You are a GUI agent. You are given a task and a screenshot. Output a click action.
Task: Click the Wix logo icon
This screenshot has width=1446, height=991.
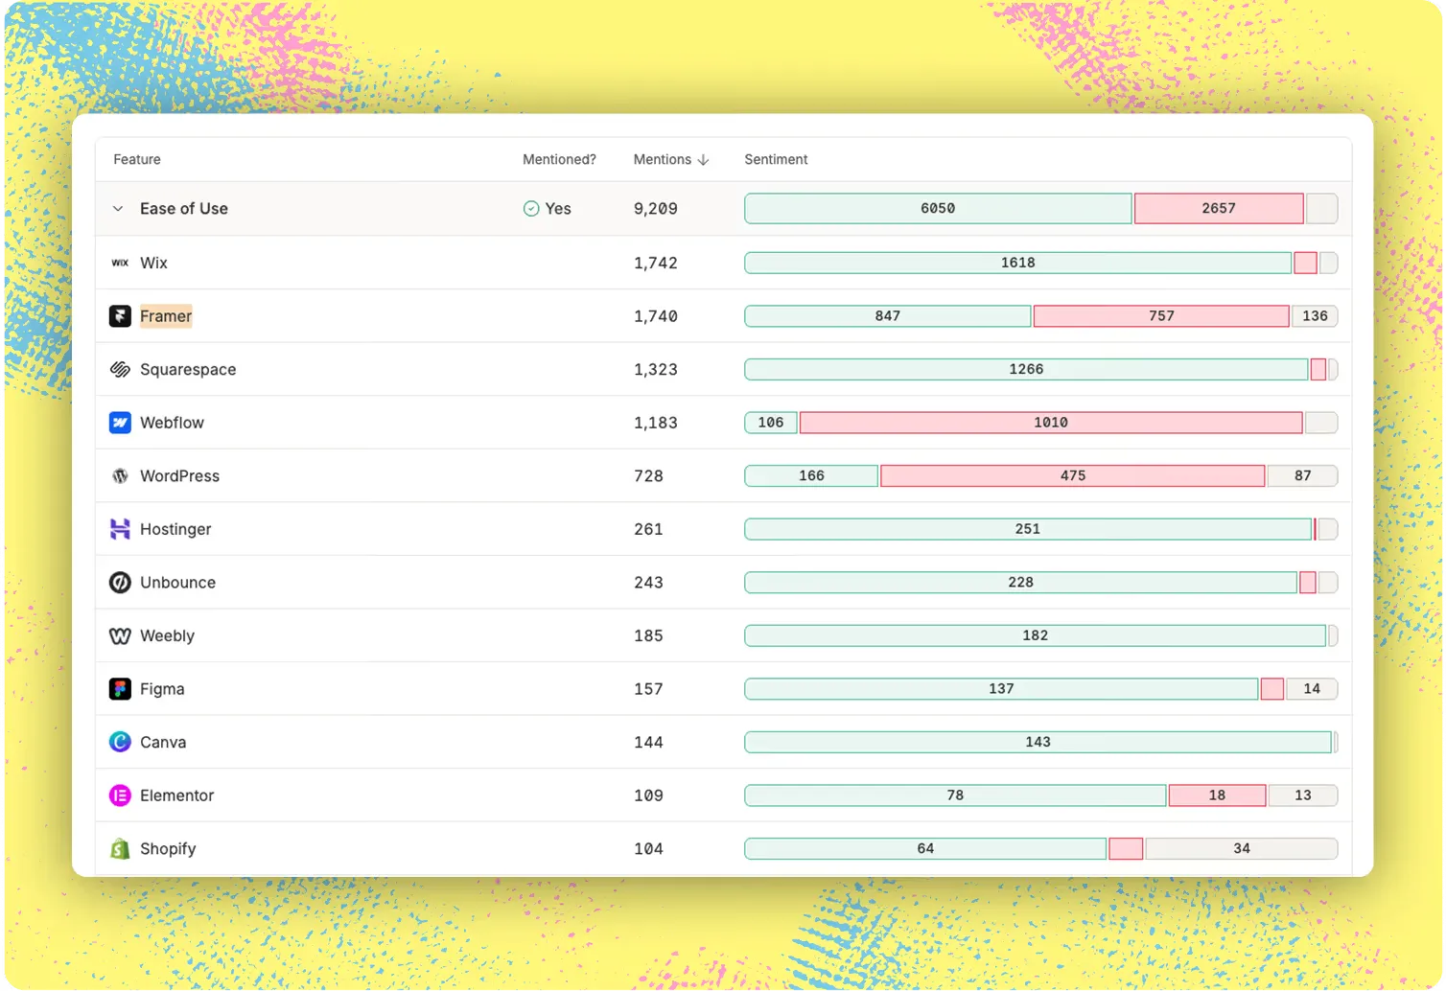click(120, 263)
